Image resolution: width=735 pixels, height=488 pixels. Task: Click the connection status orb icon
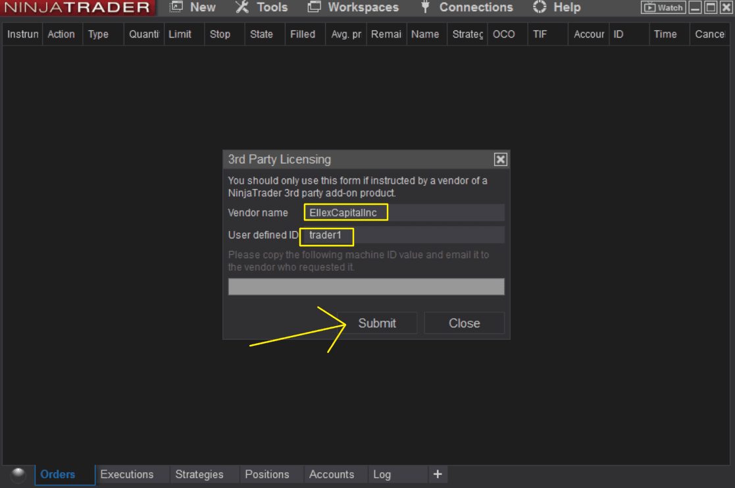18,474
